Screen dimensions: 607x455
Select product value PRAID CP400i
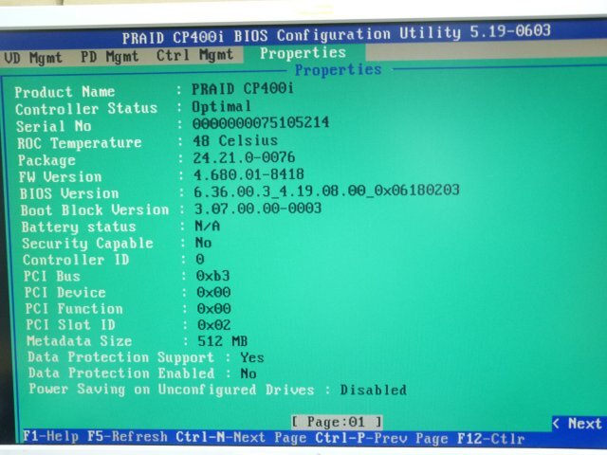point(243,89)
